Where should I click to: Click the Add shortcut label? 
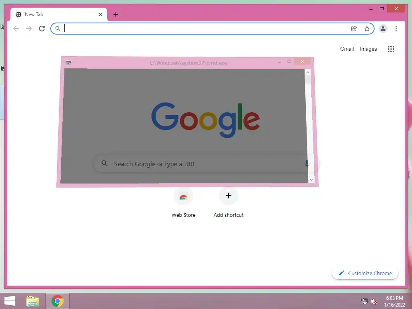229,215
